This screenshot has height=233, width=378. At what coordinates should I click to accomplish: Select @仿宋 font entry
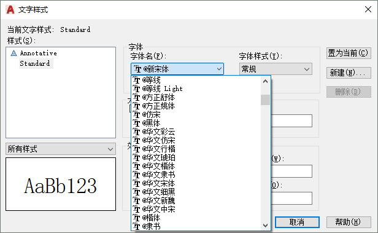tap(151, 114)
